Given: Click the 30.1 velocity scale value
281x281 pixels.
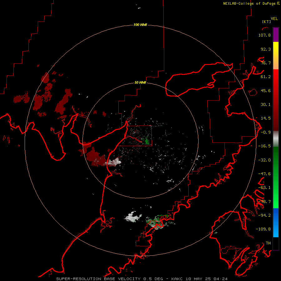Looking at the screenshot, I should (266, 105).
